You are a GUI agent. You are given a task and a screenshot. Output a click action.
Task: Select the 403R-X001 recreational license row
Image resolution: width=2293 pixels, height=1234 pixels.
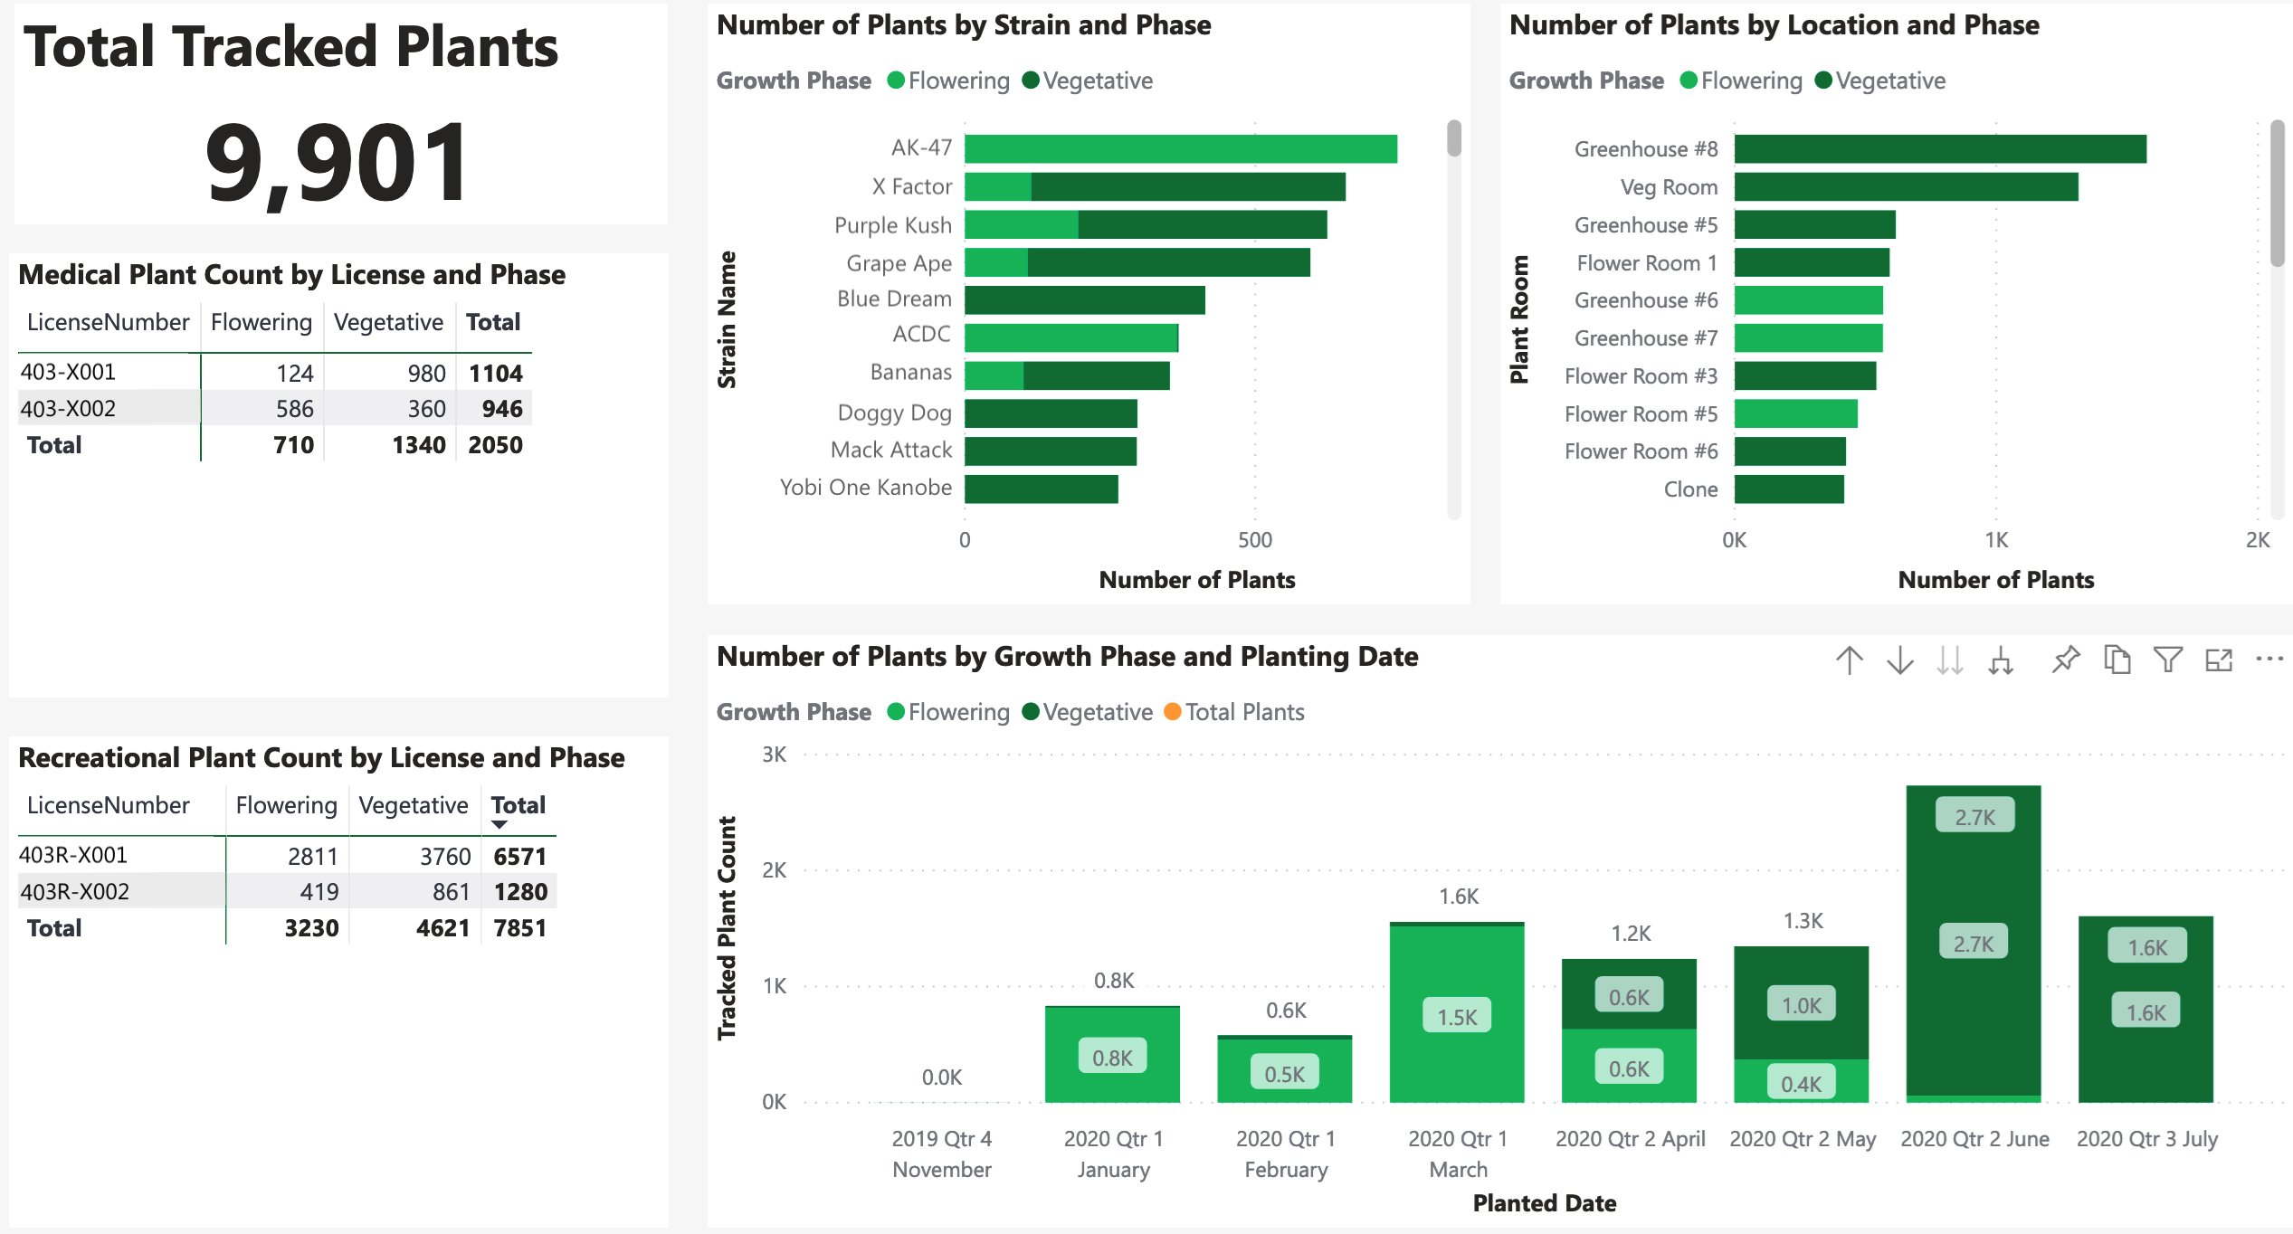click(x=73, y=855)
